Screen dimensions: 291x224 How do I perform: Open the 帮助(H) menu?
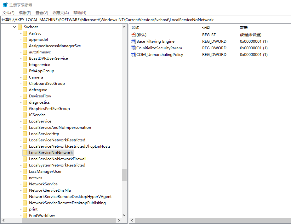click(x=80, y=13)
